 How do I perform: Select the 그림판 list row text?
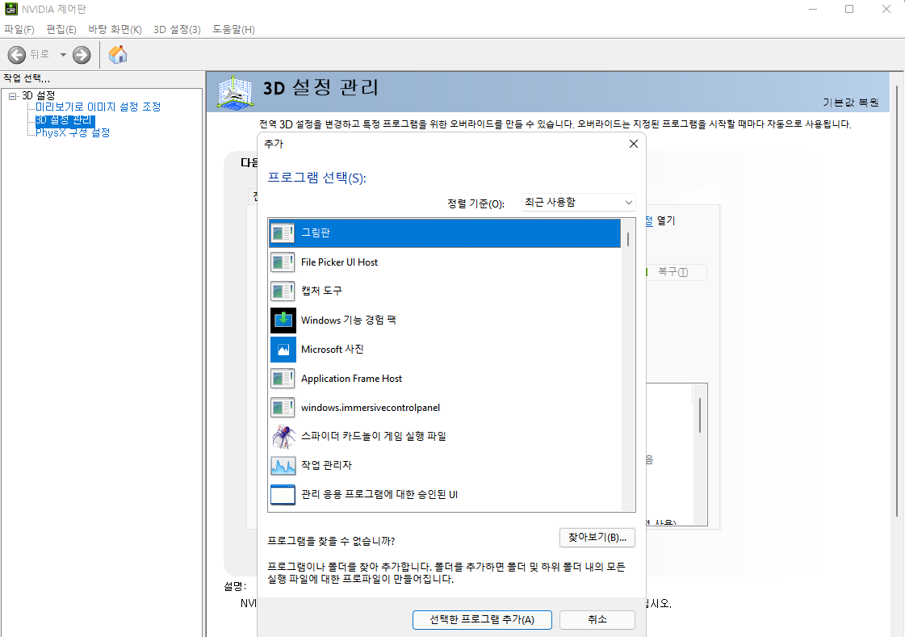[x=316, y=233]
